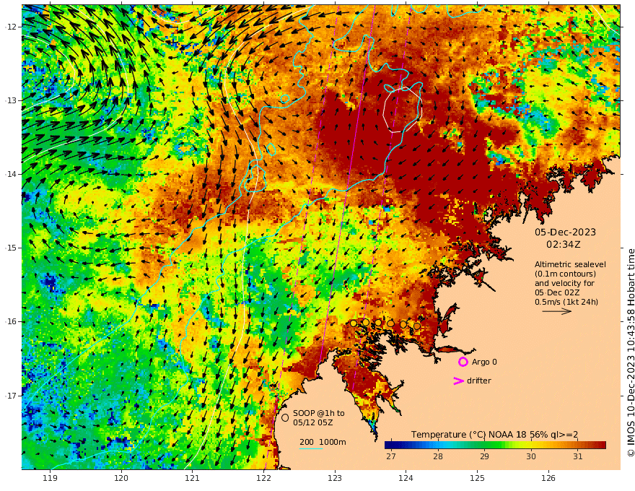Click the longitude axis label 122
Image resolution: width=635 pixels, height=491 pixels.
(263, 478)
